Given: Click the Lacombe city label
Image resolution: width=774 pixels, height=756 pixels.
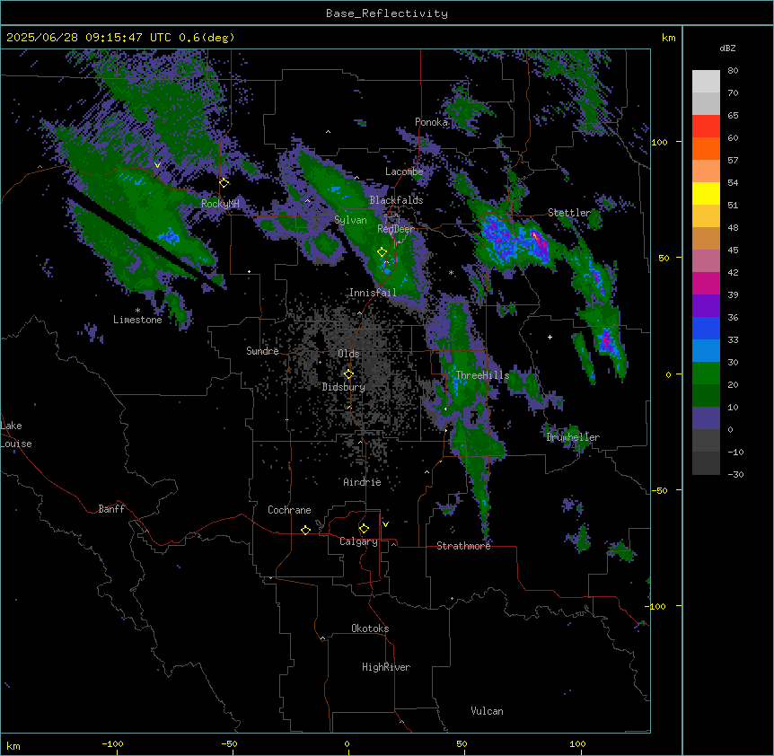Looking at the screenshot, I should click(404, 171).
